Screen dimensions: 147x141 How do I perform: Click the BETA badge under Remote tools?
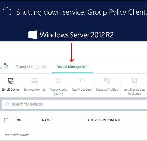tap(58, 94)
